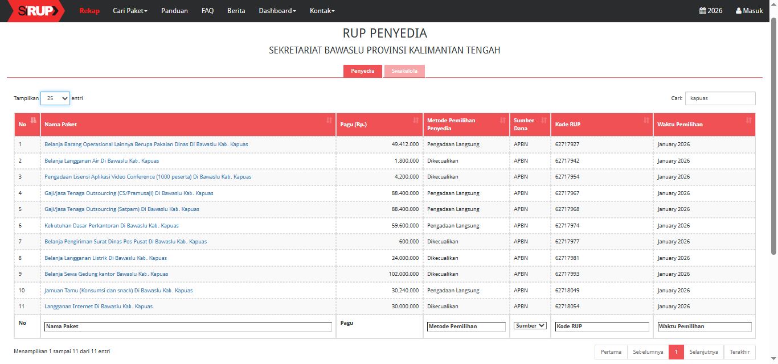
Task: Open the Cari Paket dropdown menu
Action: point(130,11)
